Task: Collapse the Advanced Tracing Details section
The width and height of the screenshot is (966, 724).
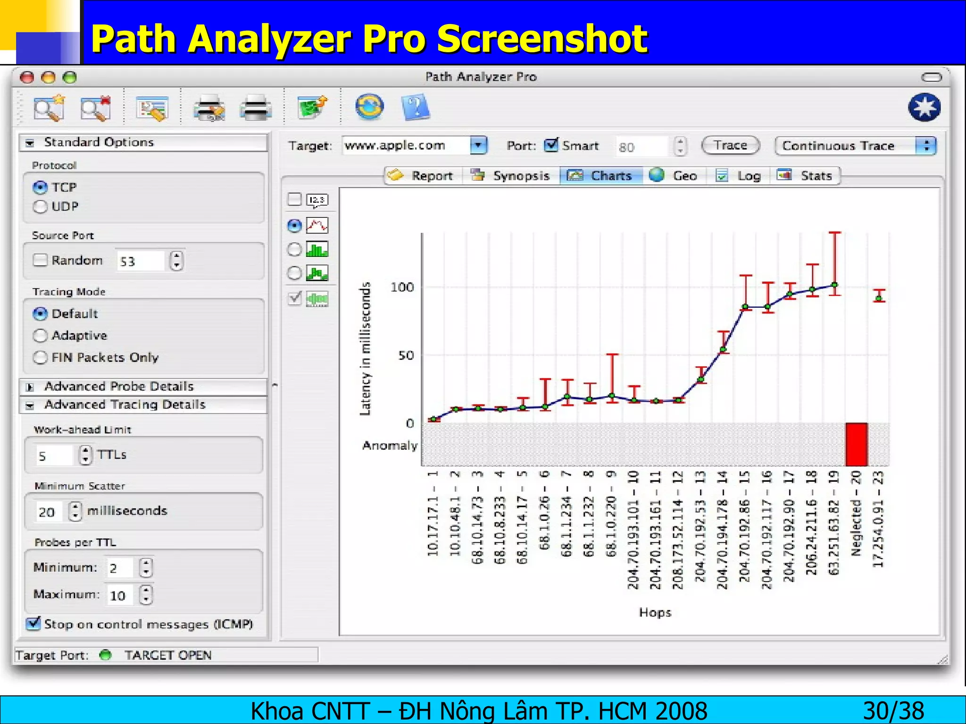Action: [30, 405]
